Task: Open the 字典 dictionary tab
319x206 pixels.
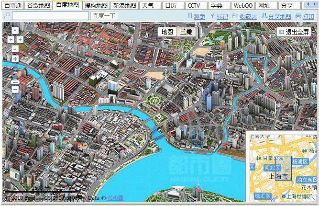Action: coord(219,5)
